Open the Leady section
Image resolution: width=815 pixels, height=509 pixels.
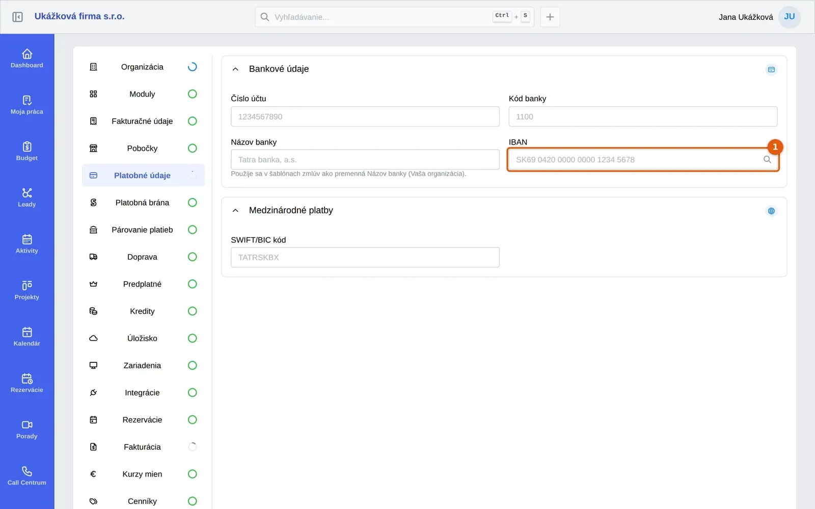[x=27, y=197]
